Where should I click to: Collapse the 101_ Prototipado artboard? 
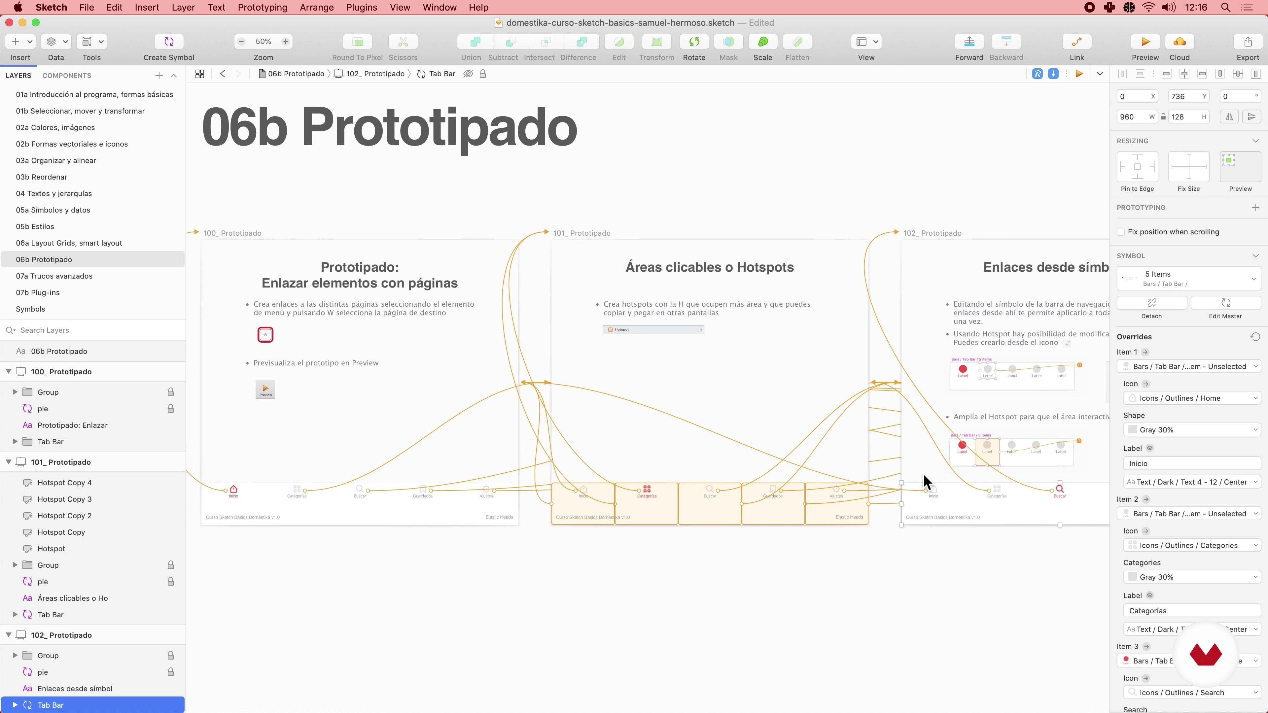8,462
